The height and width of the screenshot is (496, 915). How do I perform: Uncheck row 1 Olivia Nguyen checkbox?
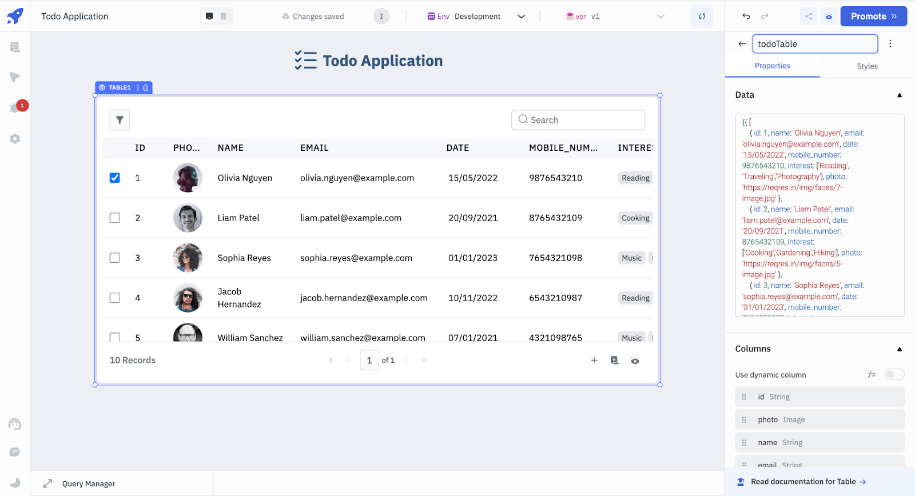pos(115,178)
